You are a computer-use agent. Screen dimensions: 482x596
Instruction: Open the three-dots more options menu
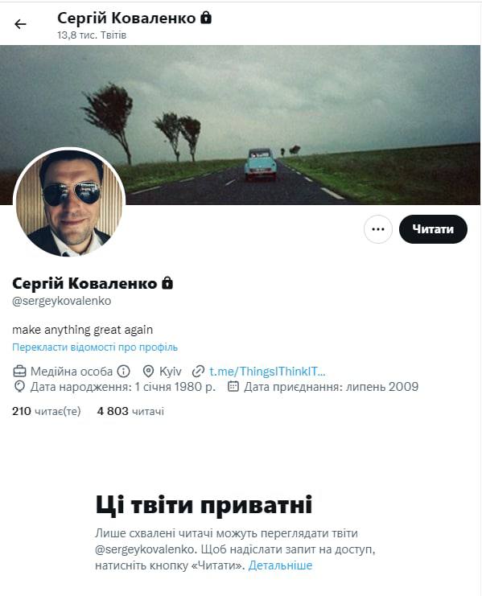point(378,229)
